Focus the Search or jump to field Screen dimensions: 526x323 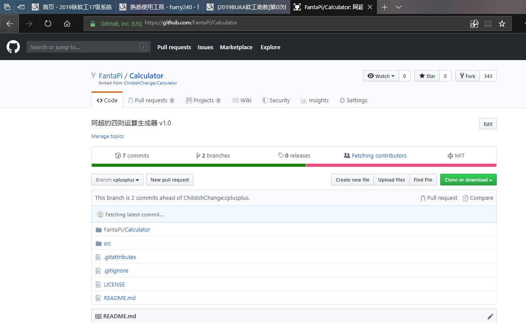click(88, 47)
